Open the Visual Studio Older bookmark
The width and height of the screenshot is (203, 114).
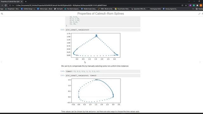tap(122, 9)
